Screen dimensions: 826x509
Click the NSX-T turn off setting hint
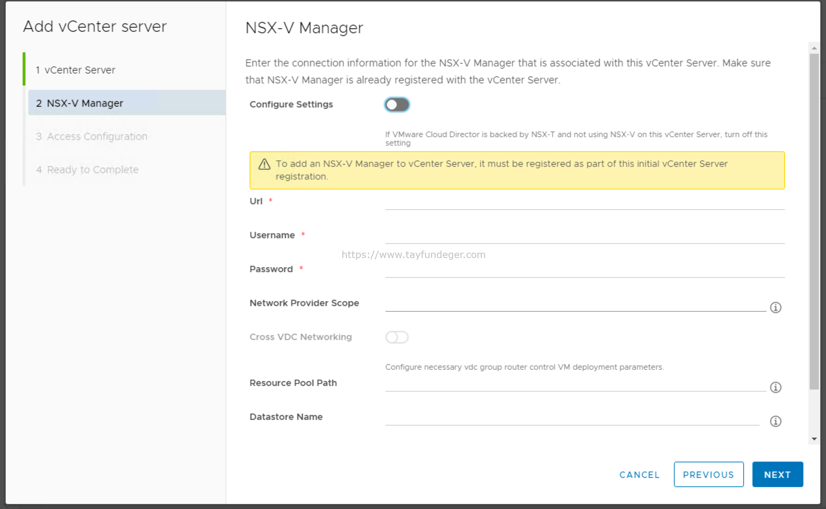coord(576,139)
